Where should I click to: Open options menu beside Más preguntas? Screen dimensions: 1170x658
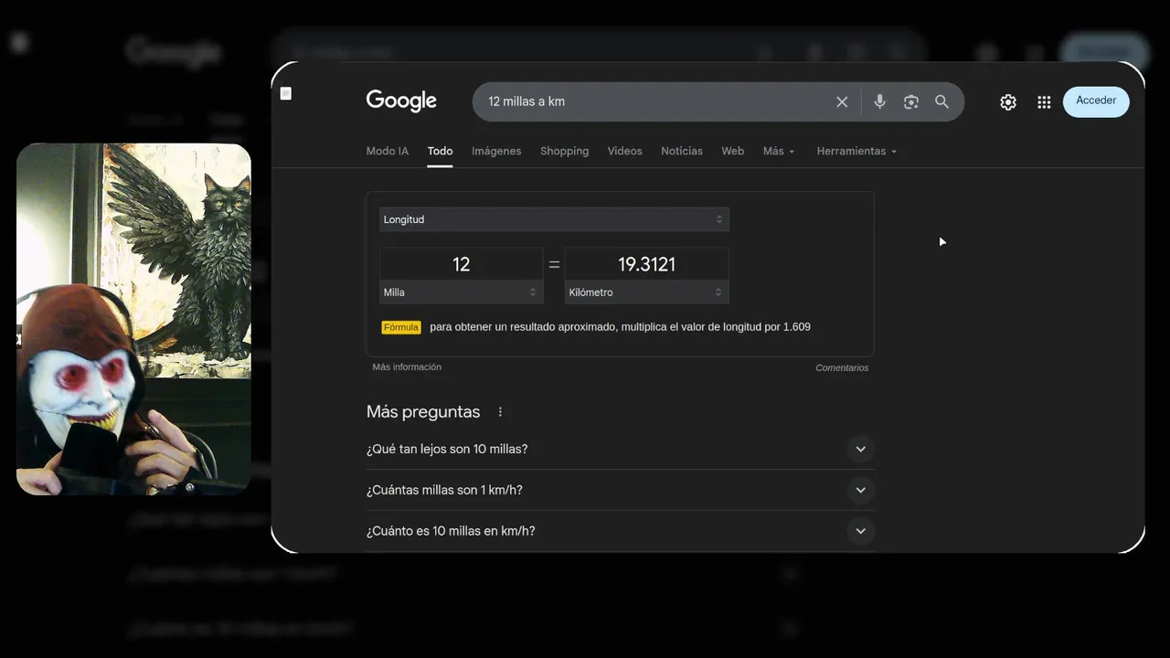500,412
